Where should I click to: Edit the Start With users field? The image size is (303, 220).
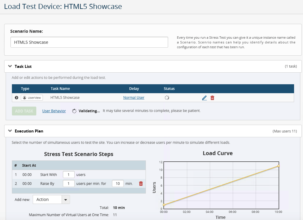[68, 174]
